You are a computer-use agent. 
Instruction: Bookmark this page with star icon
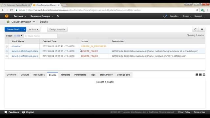pyautogui.click(x=197, y=10)
